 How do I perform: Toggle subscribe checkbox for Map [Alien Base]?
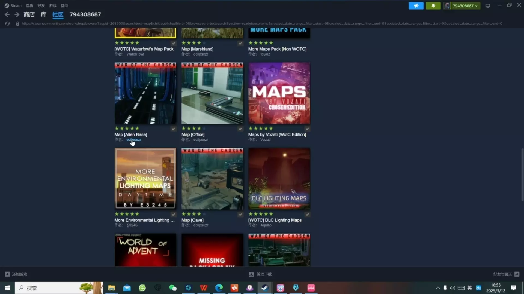tap(173, 129)
